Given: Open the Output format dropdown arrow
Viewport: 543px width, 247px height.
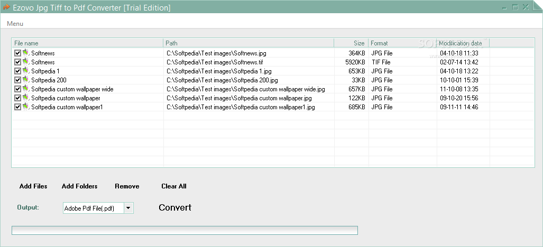Looking at the screenshot, I should (x=128, y=208).
